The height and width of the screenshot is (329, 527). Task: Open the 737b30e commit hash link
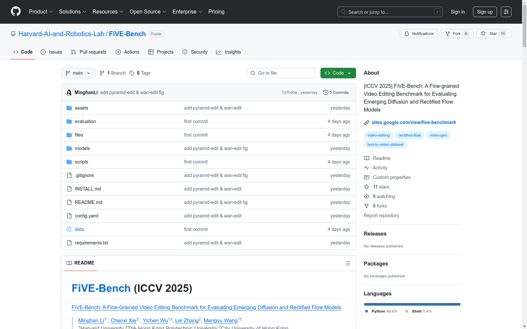[x=289, y=92]
